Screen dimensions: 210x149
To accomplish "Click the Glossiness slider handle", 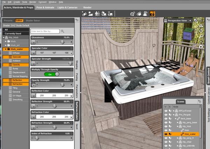I will click(62, 42).
